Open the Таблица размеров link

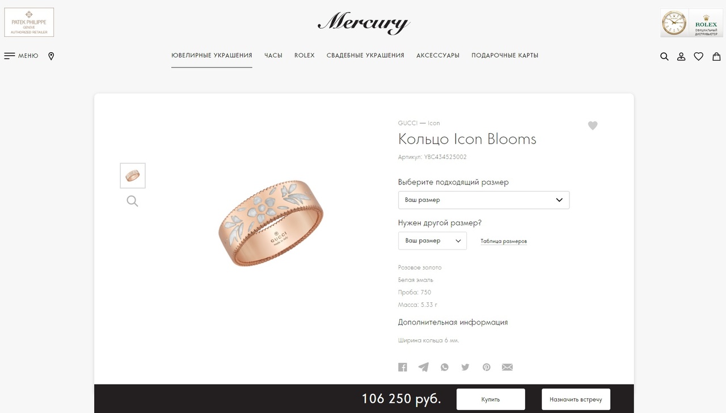(x=504, y=241)
